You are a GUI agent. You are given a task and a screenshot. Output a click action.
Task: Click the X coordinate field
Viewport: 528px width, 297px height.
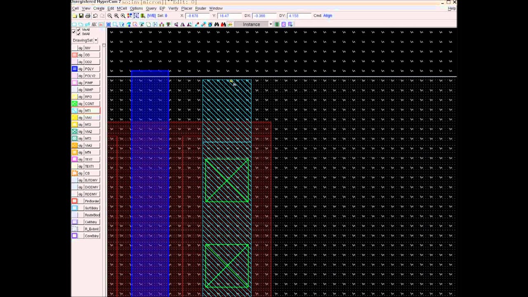click(198, 16)
